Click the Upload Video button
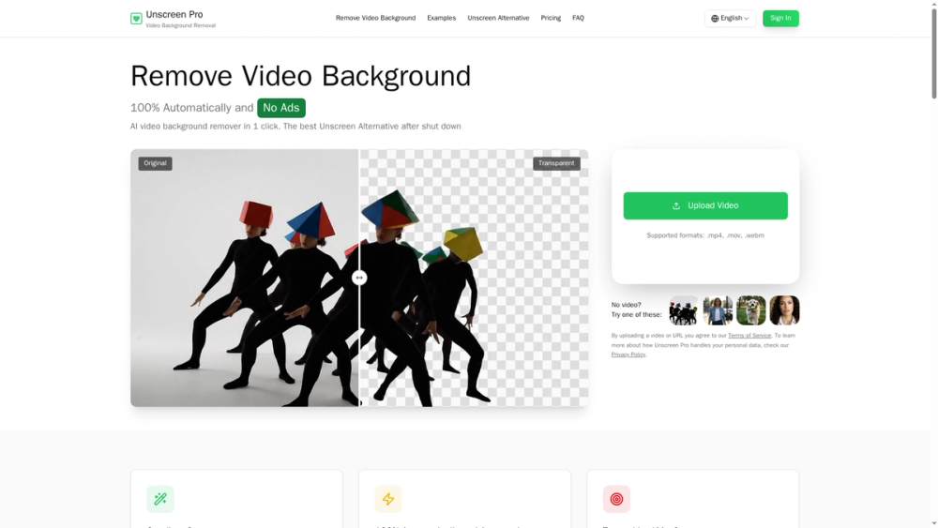 click(x=705, y=205)
